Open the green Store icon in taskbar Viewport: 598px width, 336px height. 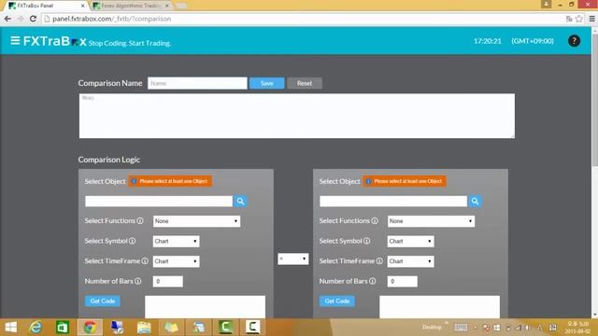[63, 328]
